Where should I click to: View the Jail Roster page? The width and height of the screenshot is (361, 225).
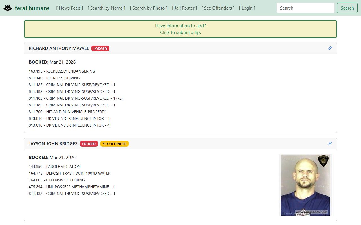184,8
